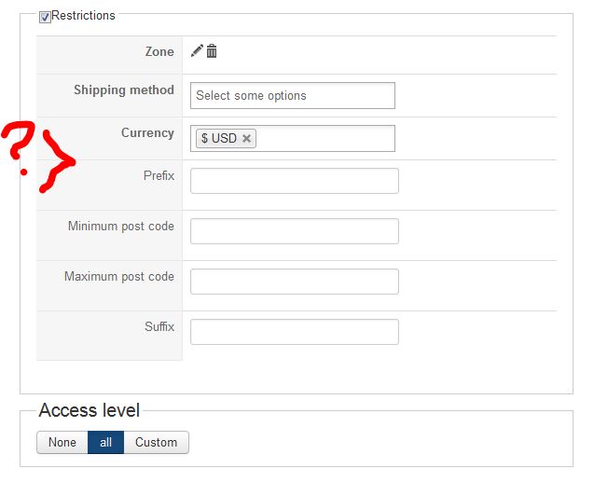Select the 'all' access level option
This screenshot has height=482, width=594.
pyautogui.click(x=105, y=442)
